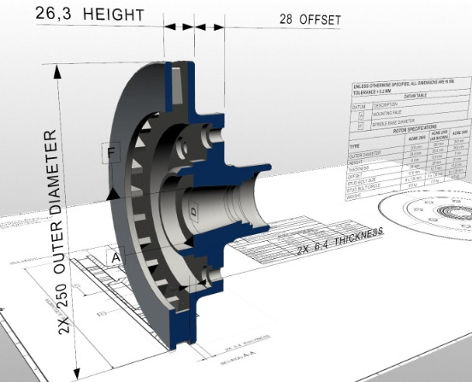
Task: Select the 'STUD BOLT CIRCLE' row label
Action: [x=363, y=189]
